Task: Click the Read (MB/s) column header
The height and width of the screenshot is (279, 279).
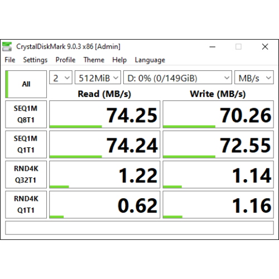Action: click(x=104, y=94)
